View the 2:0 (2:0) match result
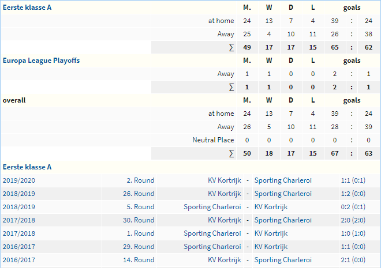The height and width of the screenshot is (268, 381). [353, 220]
